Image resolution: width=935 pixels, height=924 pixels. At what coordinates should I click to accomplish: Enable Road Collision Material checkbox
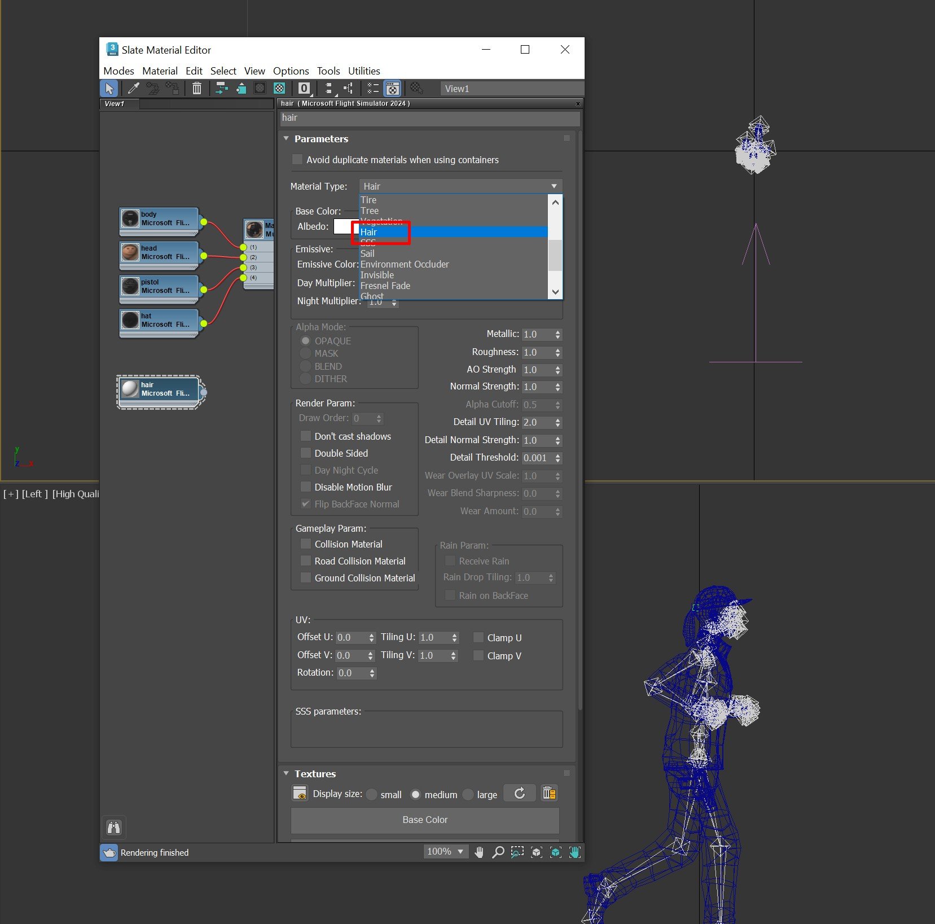(306, 561)
